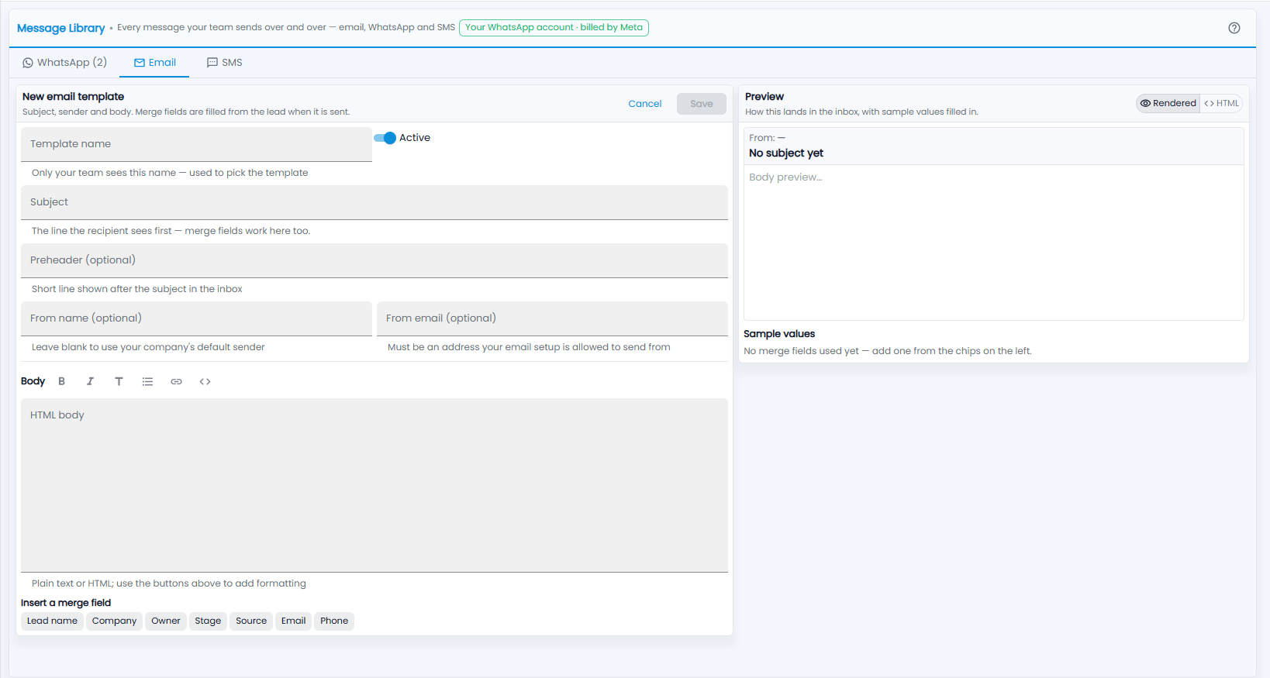Open the WhatsApp (2) tab

65,63
